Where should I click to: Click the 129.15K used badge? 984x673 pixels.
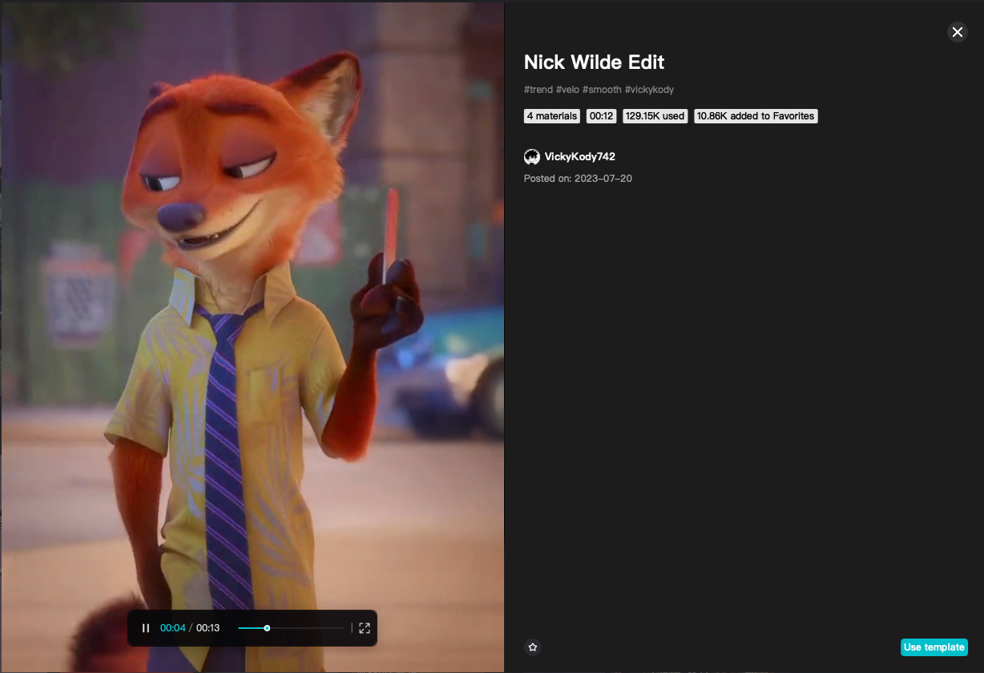click(655, 116)
